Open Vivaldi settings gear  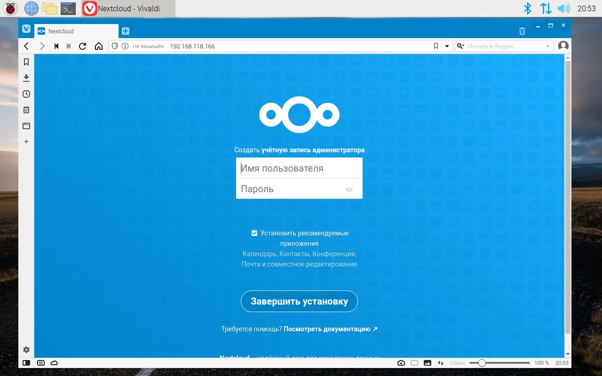point(26,350)
